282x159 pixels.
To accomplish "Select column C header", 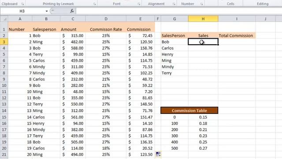I will 73,19.
